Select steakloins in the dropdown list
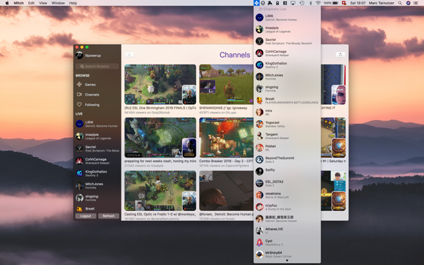Image resolution: width=424 pixels, height=265 pixels. (x=288, y=195)
